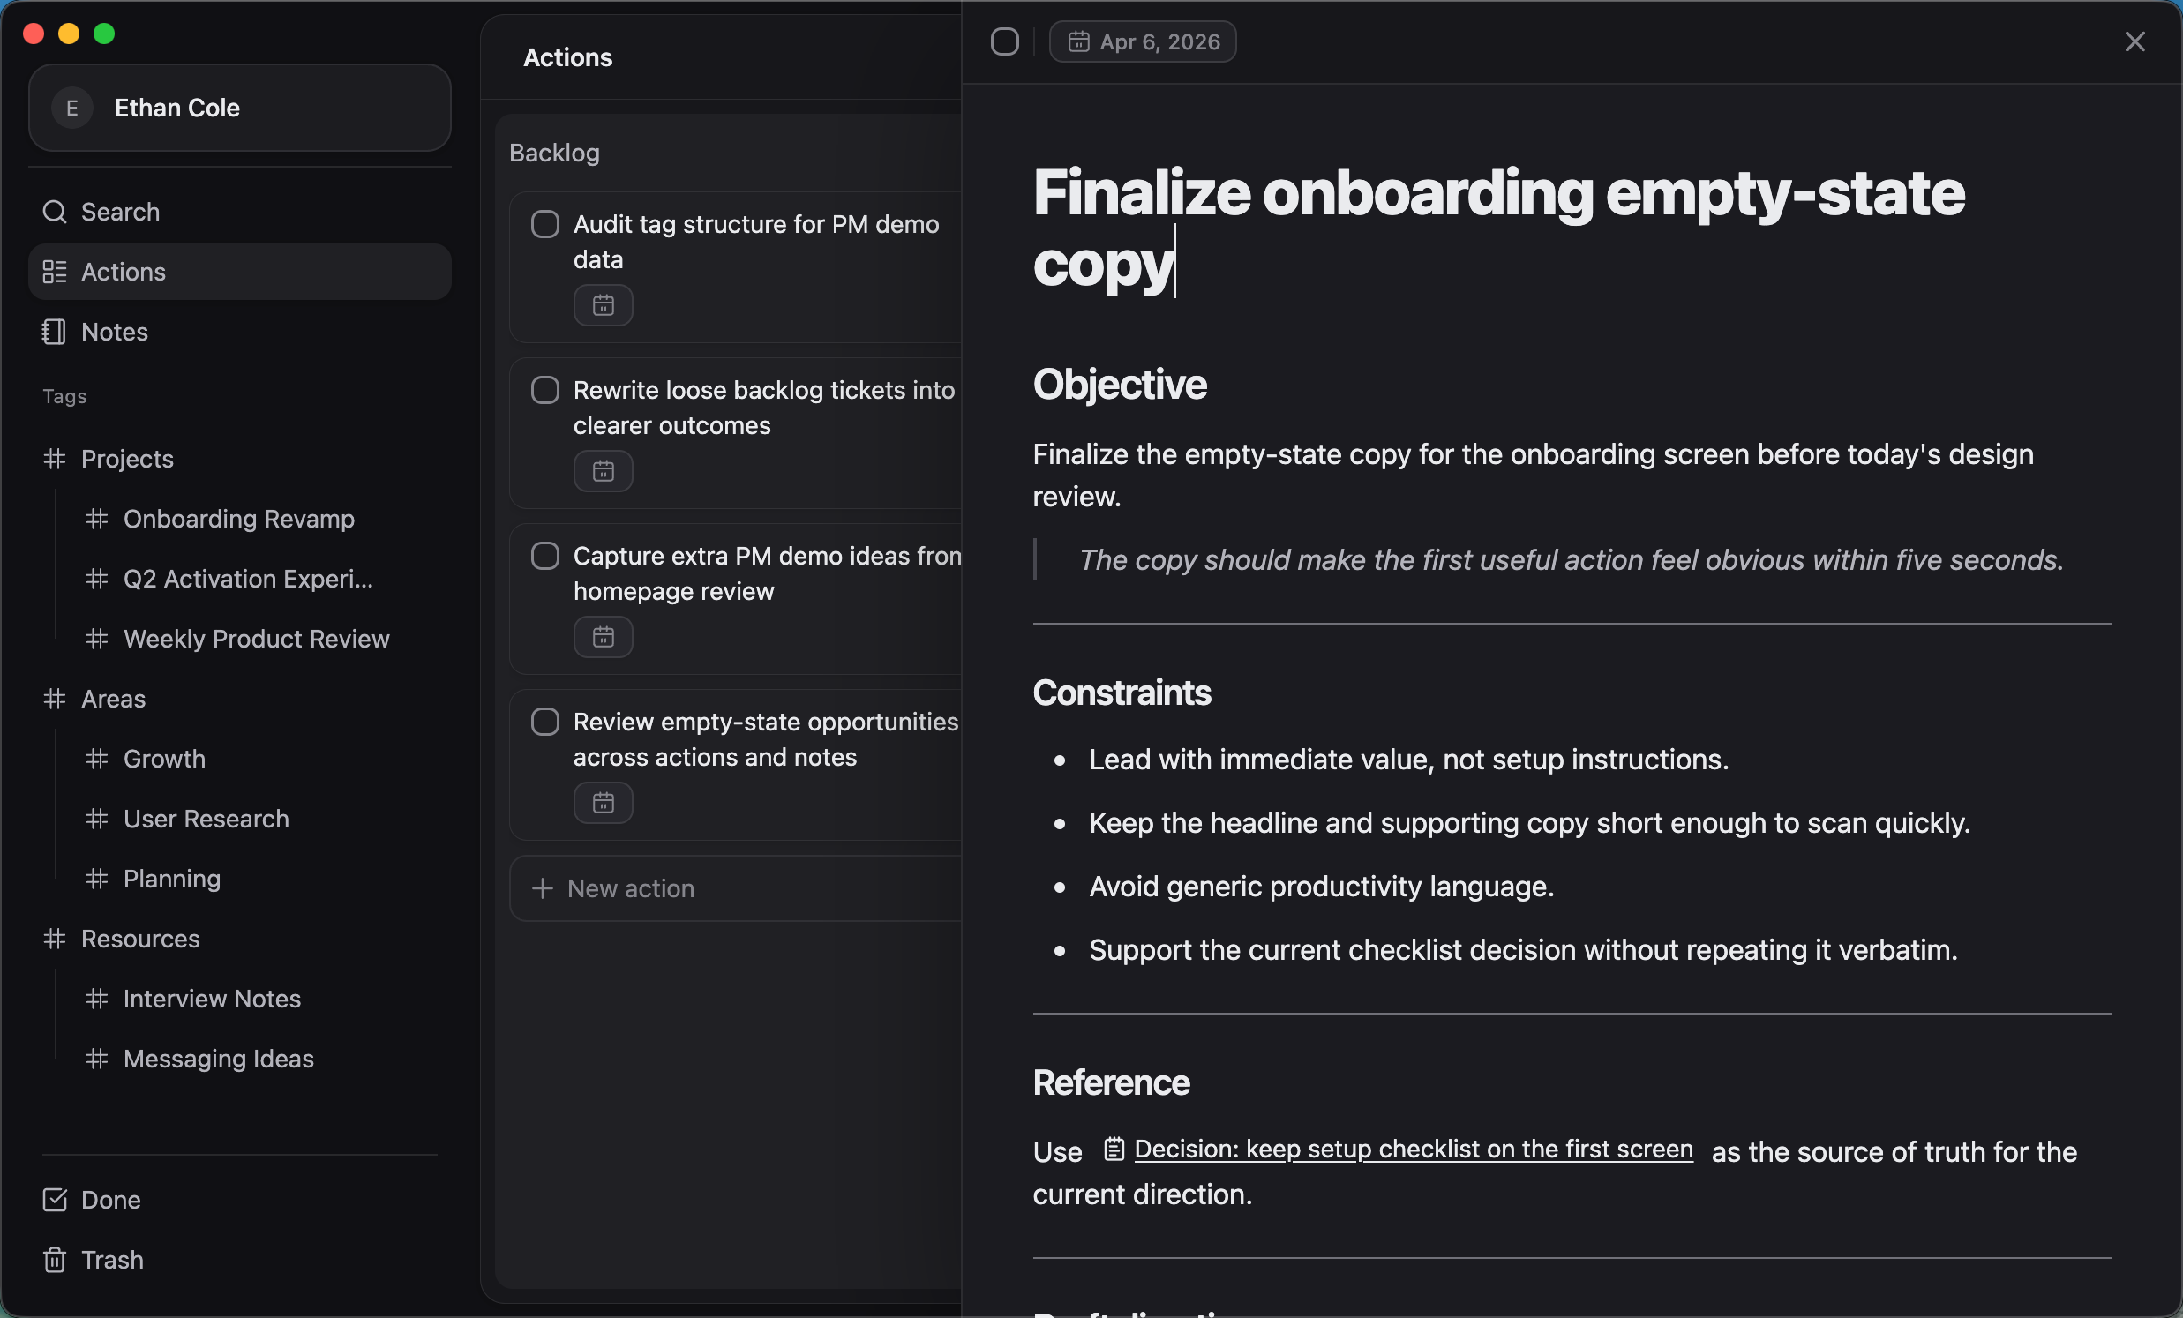
Task: Expand the Projects tag group
Action: 126,459
